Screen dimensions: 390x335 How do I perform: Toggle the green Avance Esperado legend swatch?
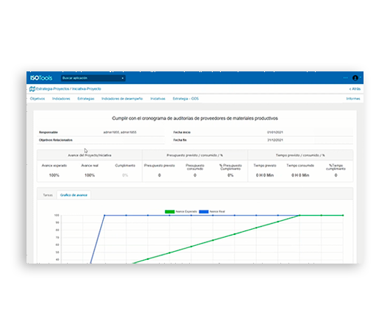click(x=170, y=211)
